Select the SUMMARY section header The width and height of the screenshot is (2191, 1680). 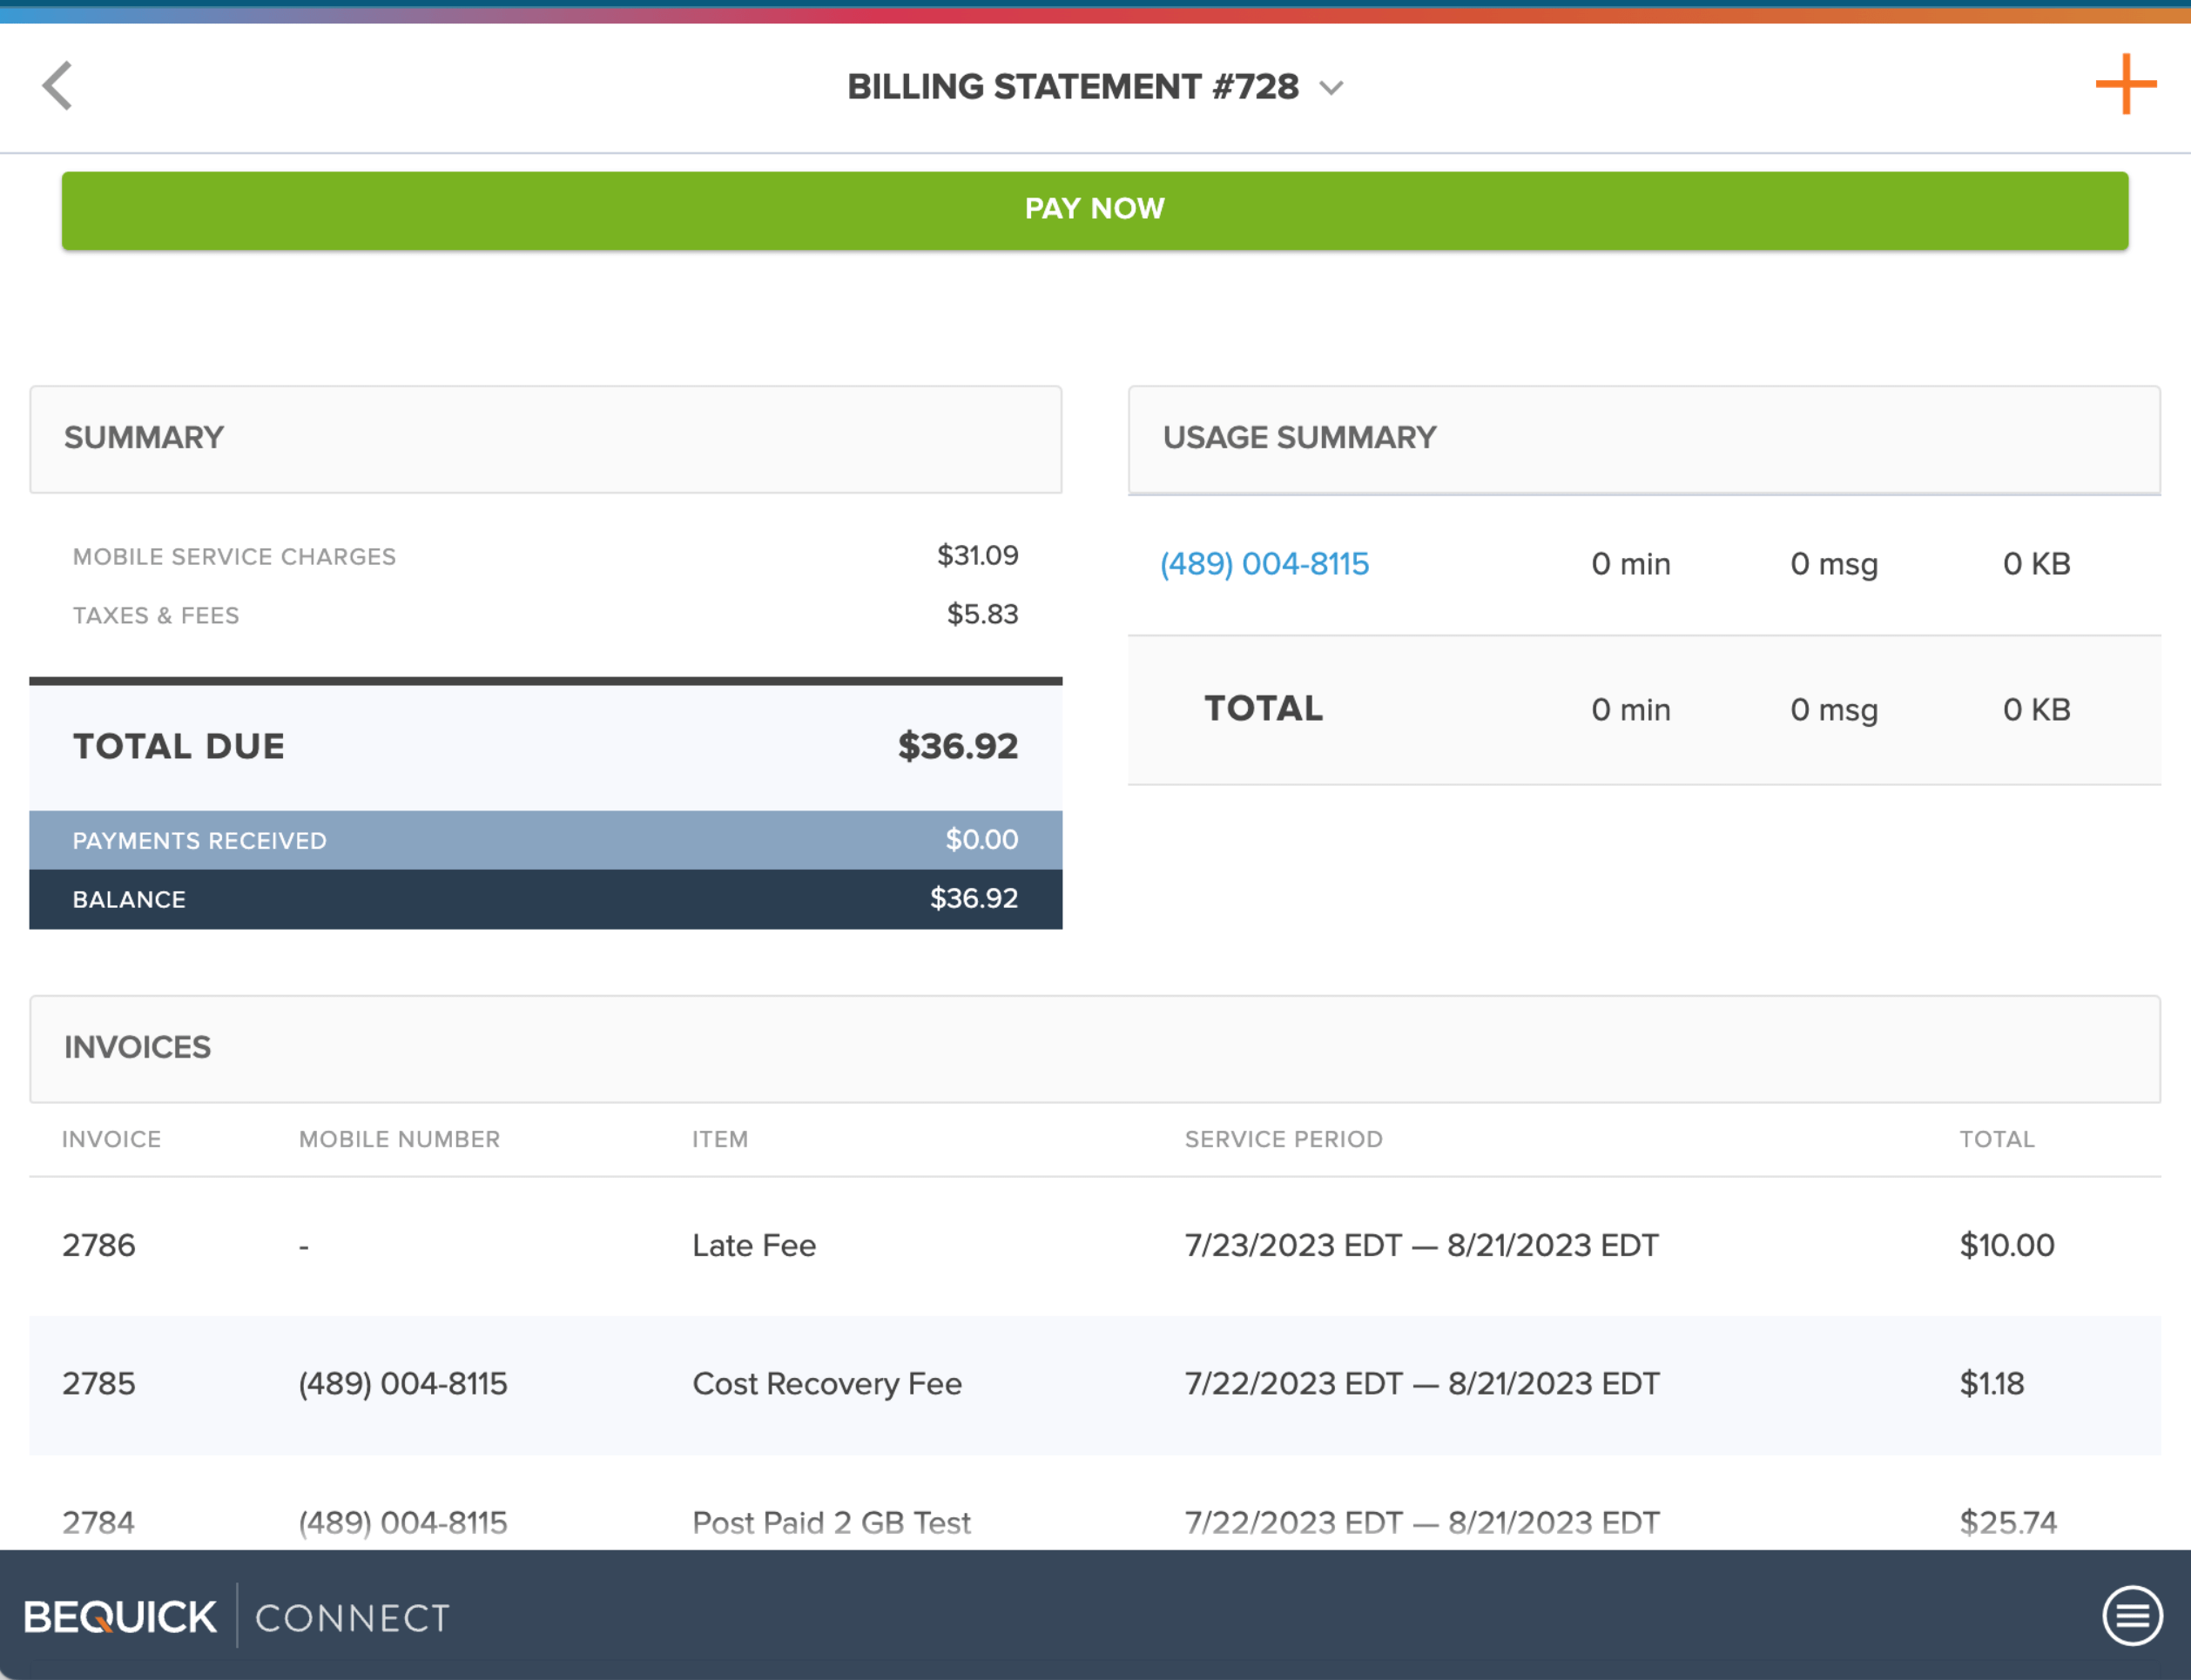point(143,438)
